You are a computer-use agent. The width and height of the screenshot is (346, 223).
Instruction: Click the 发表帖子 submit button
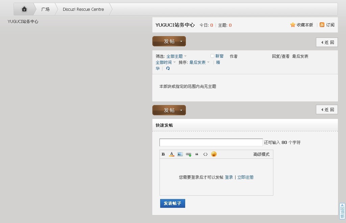pos(173,203)
